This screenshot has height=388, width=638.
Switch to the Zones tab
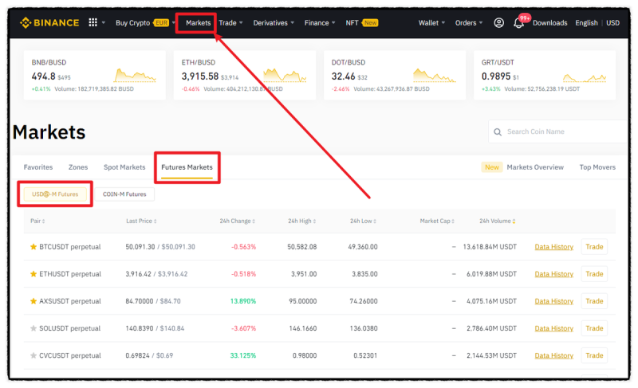pos(78,167)
